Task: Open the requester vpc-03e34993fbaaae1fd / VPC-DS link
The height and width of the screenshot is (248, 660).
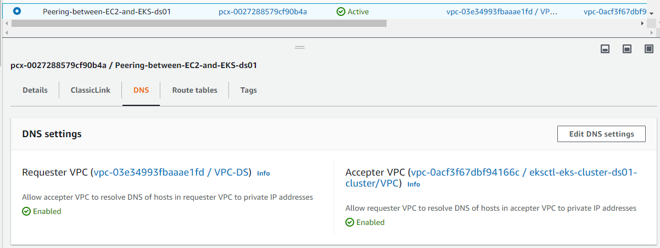Action: click(x=172, y=172)
